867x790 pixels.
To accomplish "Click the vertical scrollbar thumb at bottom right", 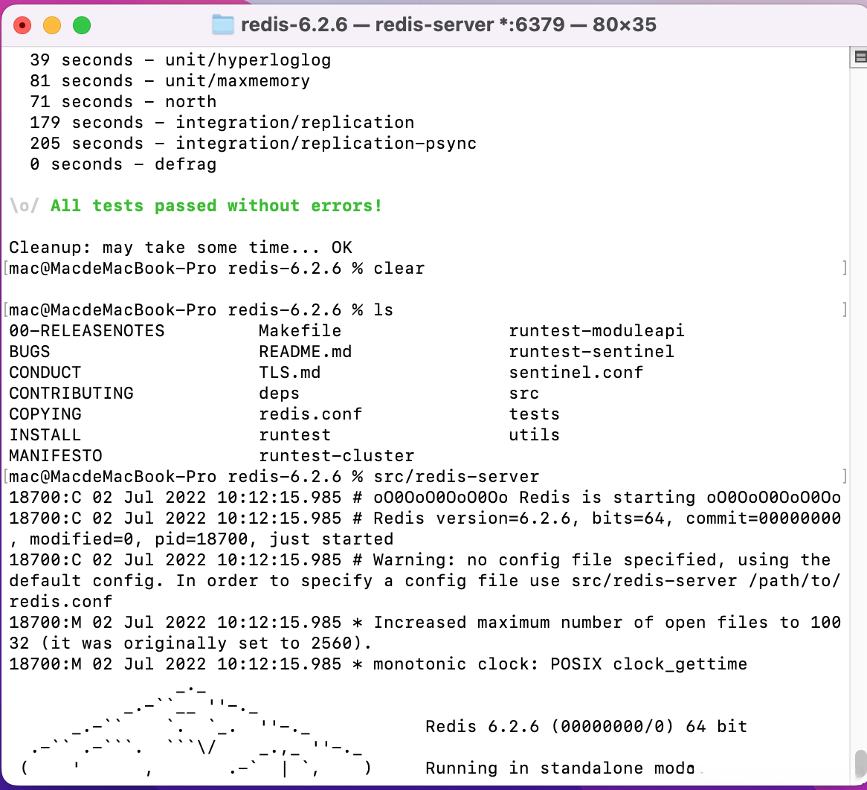I will [860, 765].
